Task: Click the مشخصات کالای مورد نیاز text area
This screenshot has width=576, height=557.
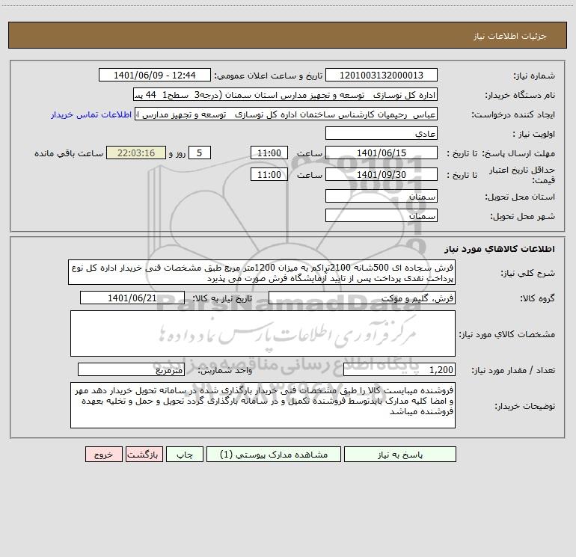Action: 263,333
